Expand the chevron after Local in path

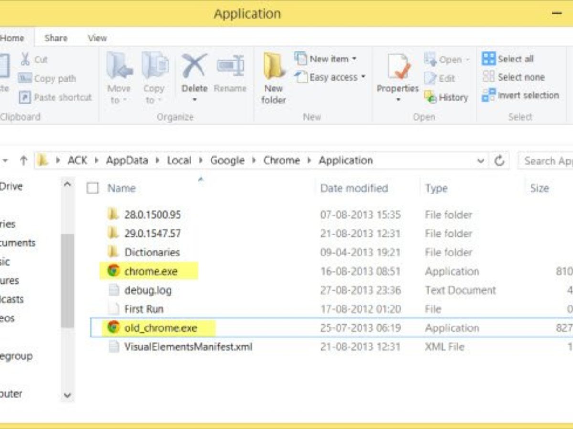coord(201,161)
